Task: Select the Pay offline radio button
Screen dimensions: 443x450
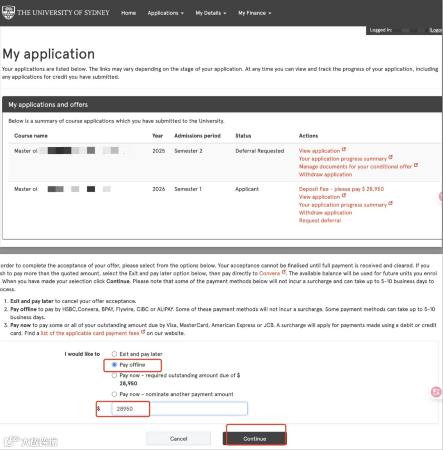Action: 114,364
